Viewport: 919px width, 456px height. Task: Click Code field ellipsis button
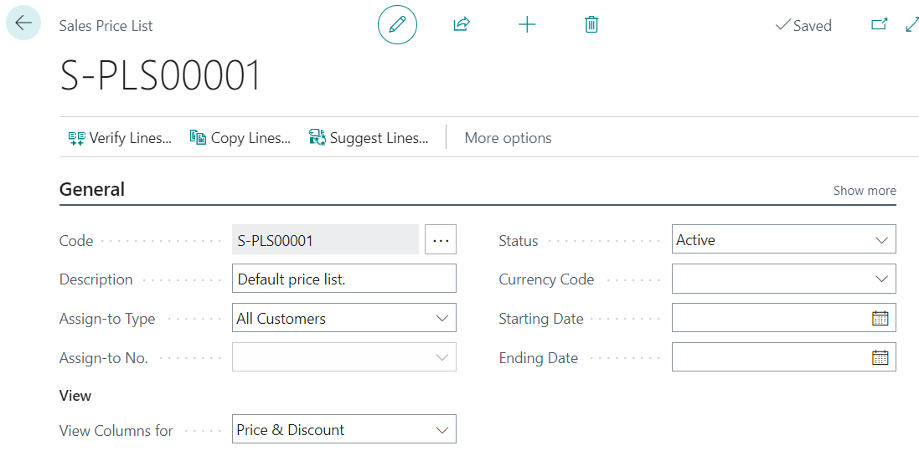click(x=441, y=240)
